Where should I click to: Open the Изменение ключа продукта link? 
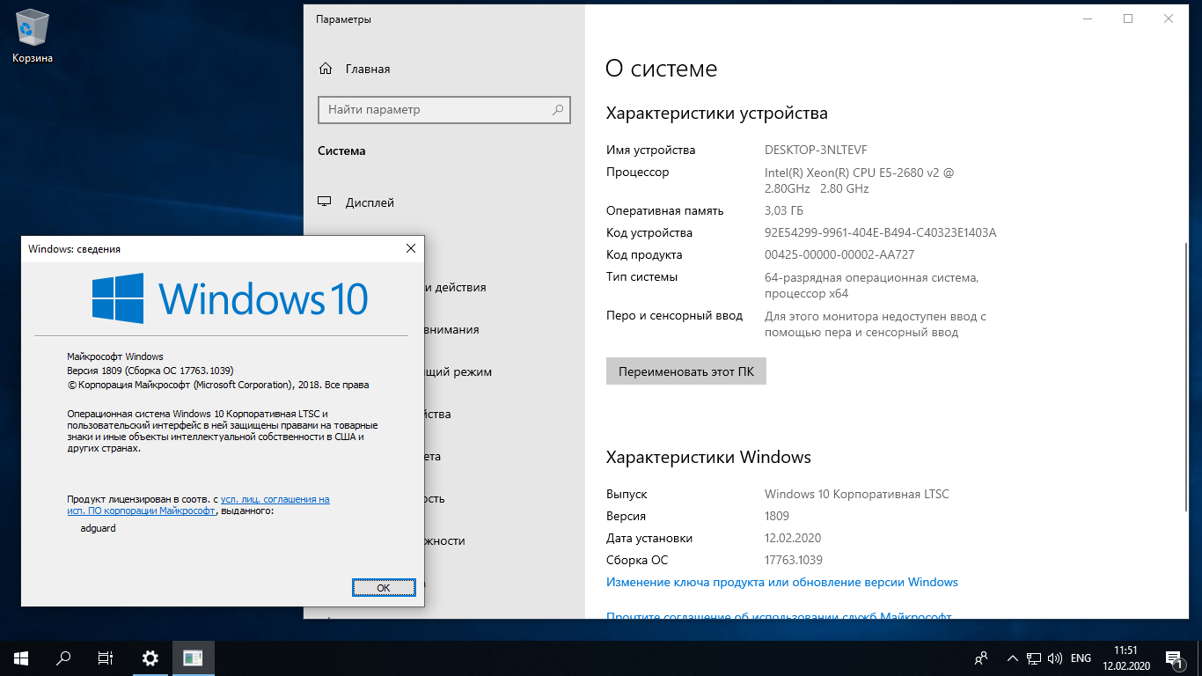pos(782,582)
